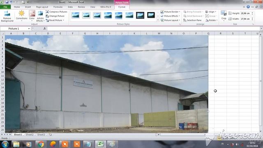Open the Format Picture dialog launcher
The height and width of the screenshot is (148, 263).
180,24
